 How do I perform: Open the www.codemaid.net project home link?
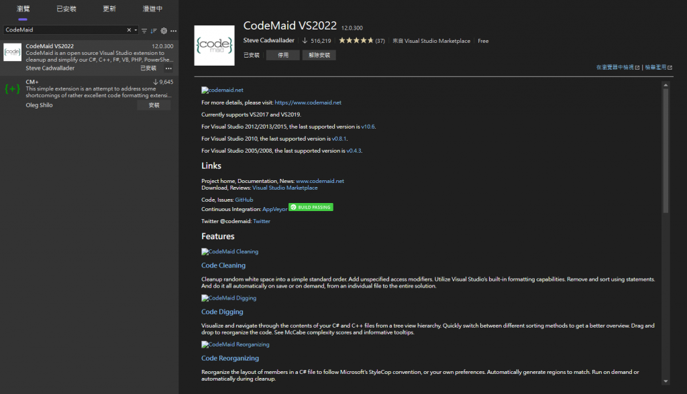320,181
